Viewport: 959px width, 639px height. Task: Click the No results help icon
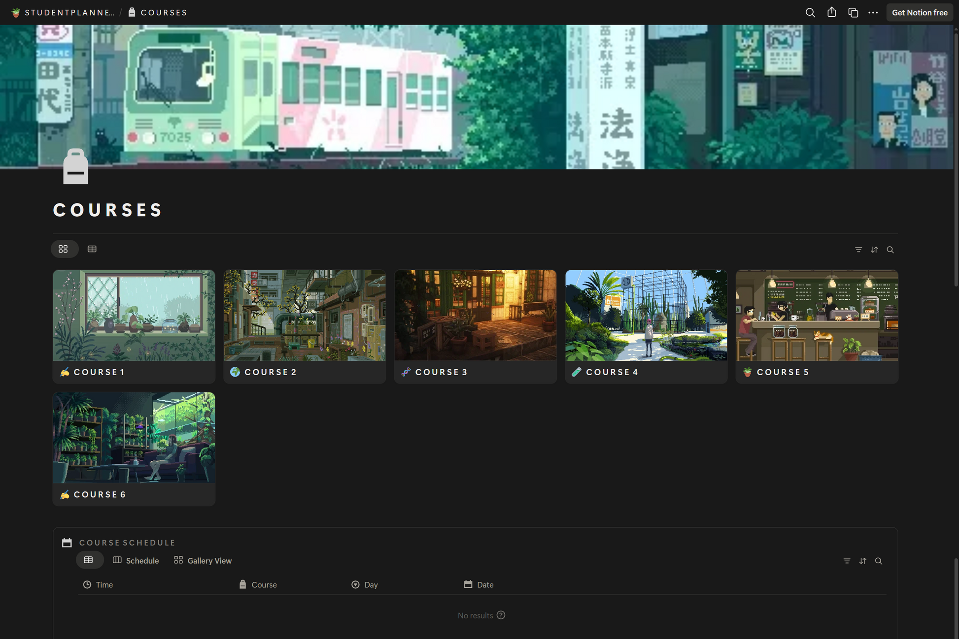(501, 615)
